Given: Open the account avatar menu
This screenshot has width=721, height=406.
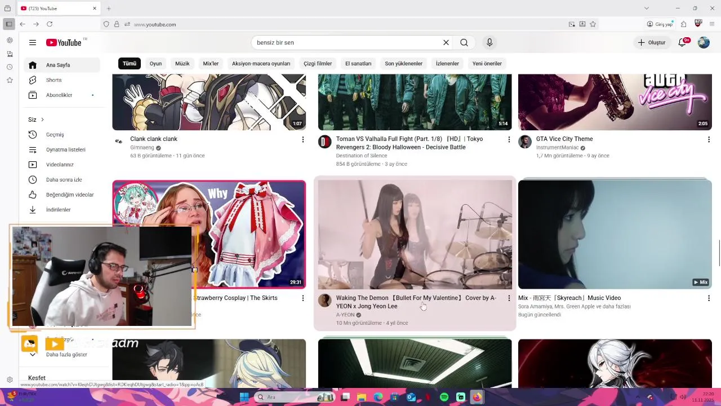Looking at the screenshot, I should point(704,42).
